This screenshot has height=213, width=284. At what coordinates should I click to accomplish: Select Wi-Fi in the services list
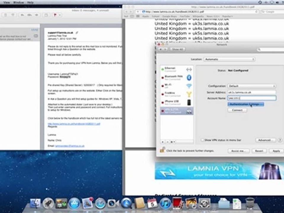click(177, 86)
